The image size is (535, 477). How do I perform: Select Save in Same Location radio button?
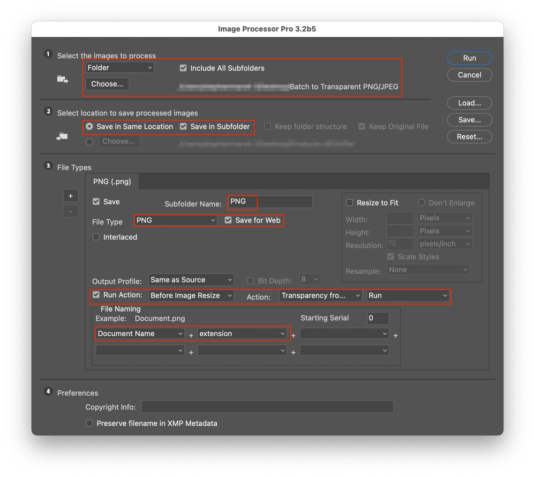pos(89,126)
